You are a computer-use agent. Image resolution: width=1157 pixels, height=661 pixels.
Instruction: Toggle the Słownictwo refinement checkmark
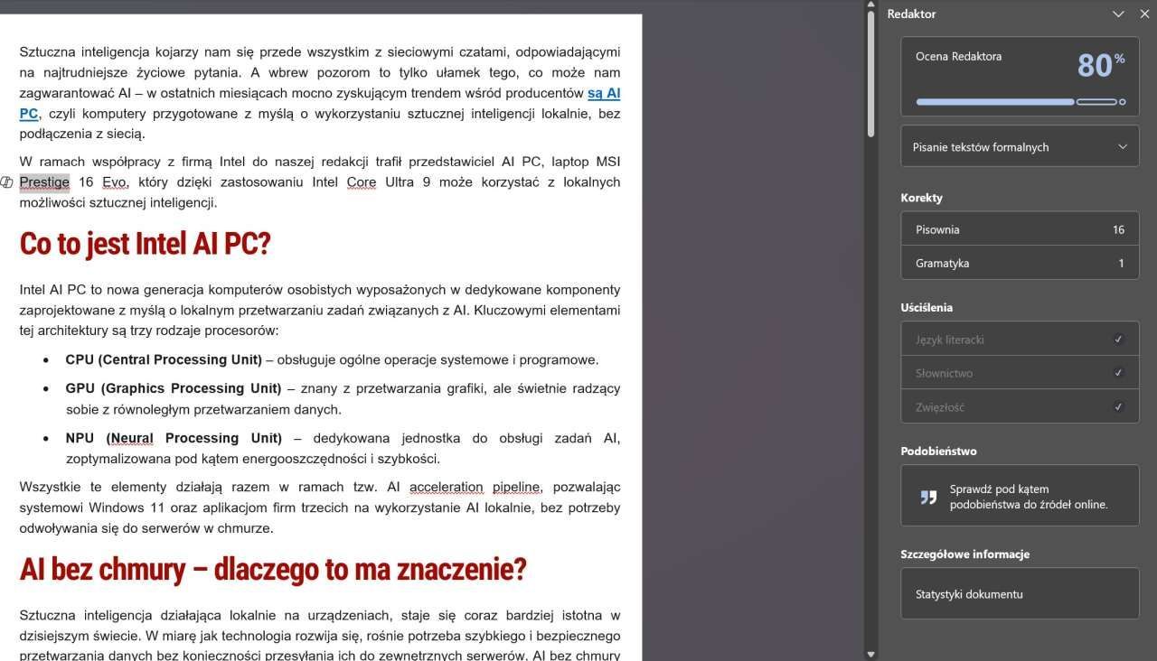1118,373
